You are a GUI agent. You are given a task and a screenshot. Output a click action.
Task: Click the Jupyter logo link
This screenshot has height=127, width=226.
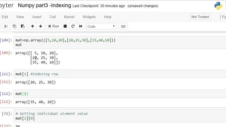click(7, 6)
